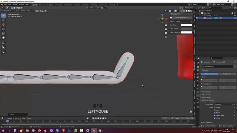Uncheck the Group Colors checkbox
Image resolution: width=237 pixels, height=133 pixels.
214,116
